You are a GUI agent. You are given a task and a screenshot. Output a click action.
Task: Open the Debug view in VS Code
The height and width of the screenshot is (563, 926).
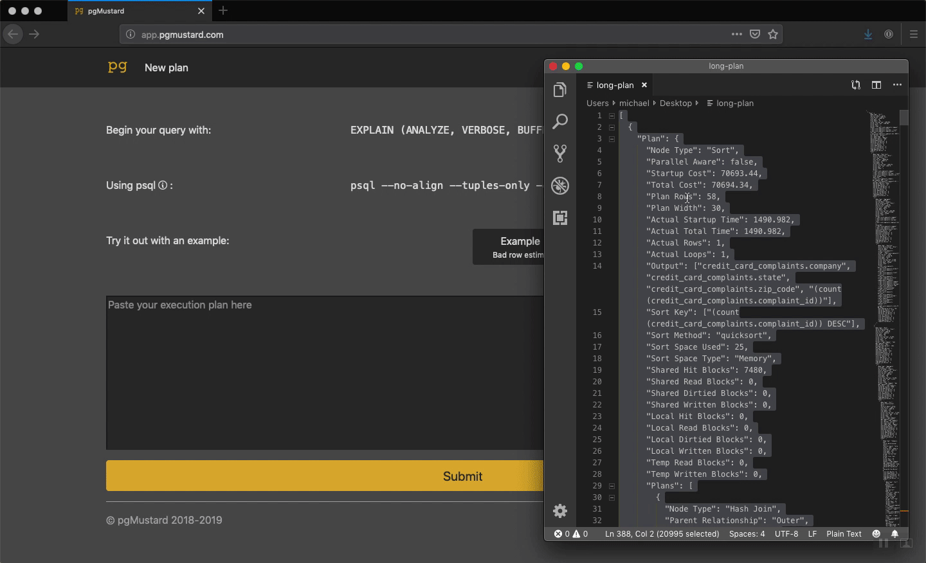pos(560,185)
